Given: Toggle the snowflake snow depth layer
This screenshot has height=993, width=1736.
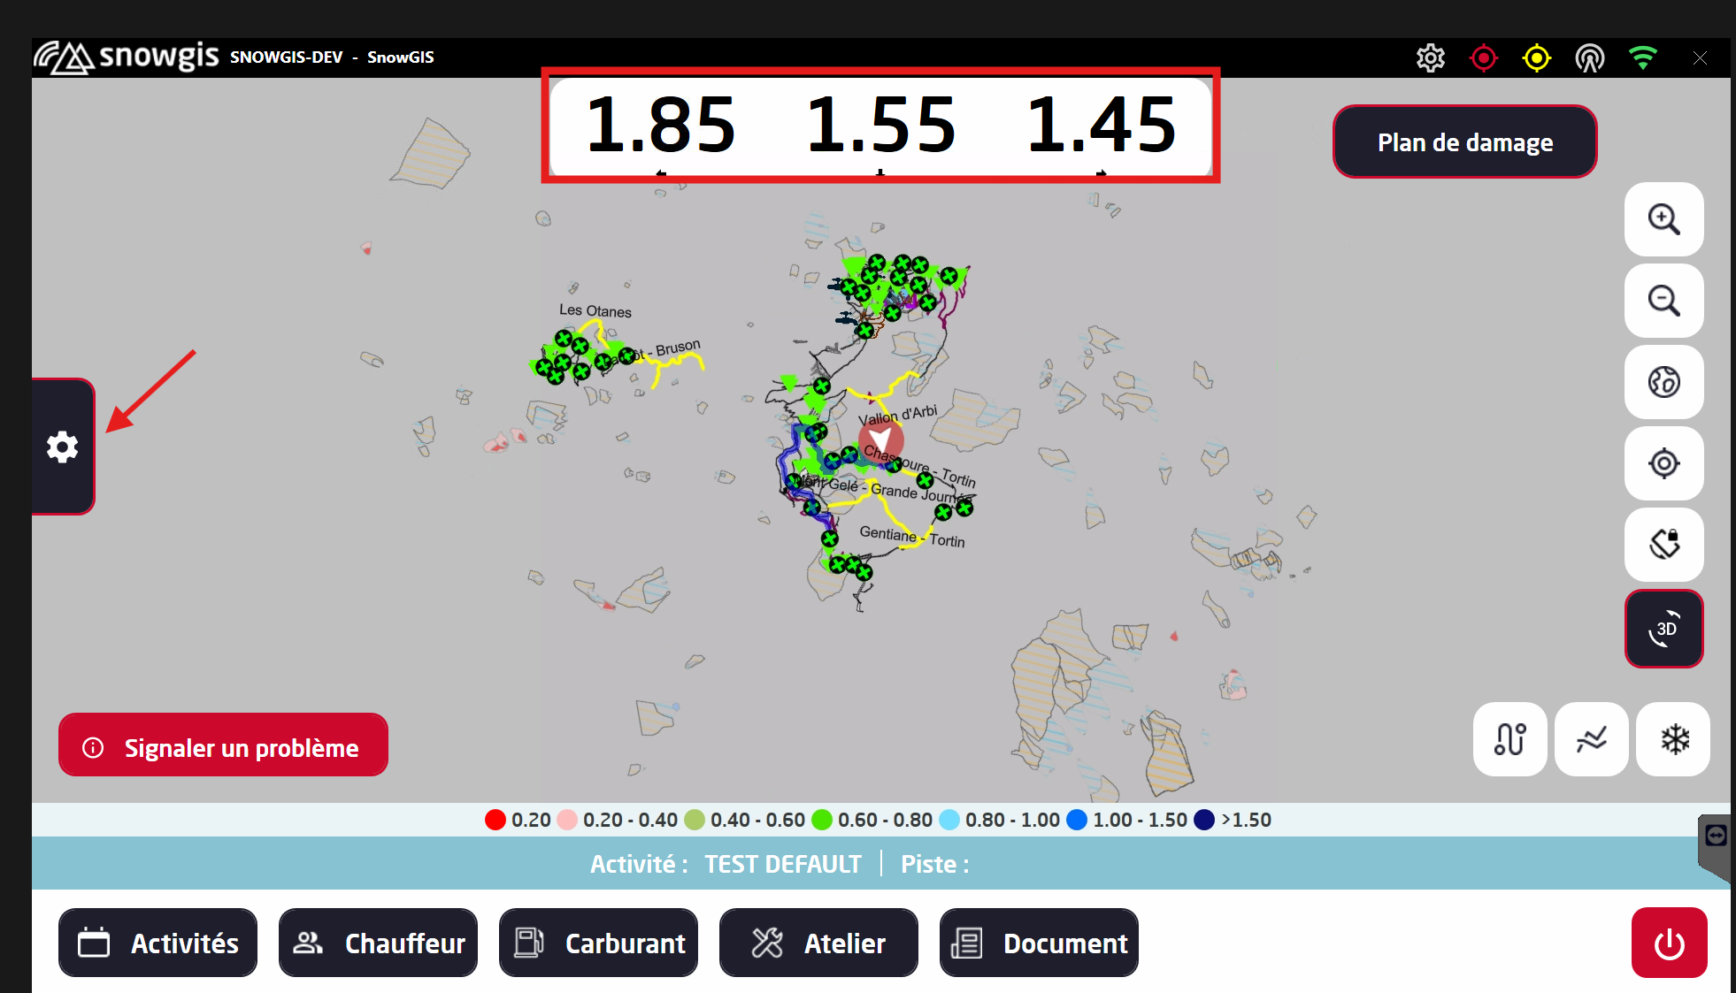Looking at the screenshot, I should [x=1673, y=739].
